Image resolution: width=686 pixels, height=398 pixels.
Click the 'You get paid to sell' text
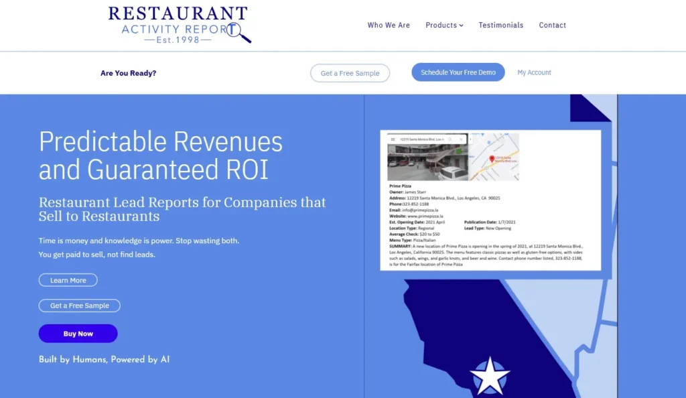pyautogui.click(x=96, y=255)
